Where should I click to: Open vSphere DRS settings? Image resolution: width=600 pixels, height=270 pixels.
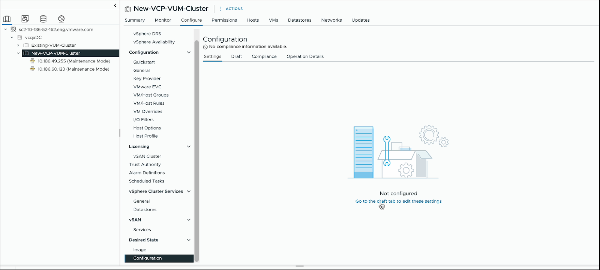(x=147, y=34)
